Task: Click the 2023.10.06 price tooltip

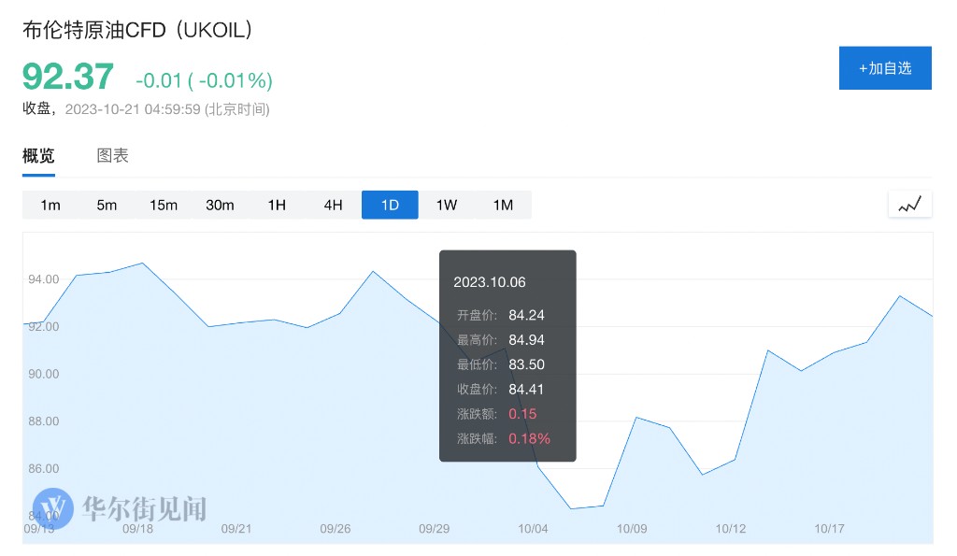Action: coord(507,355)
